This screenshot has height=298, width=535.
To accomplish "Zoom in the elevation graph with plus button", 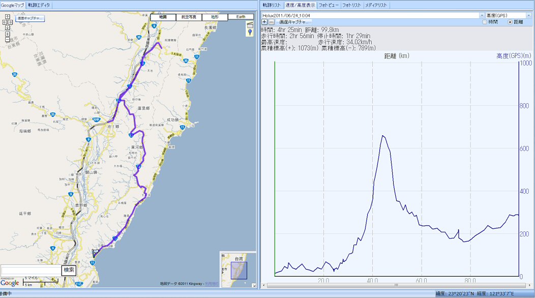I will click(264, 22).
